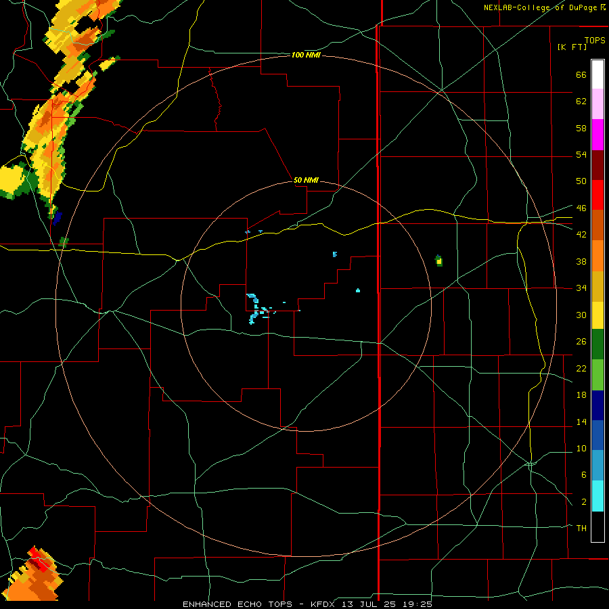Select the "50" legend value
Screen dimensions: 609x609
click(581, 181)
